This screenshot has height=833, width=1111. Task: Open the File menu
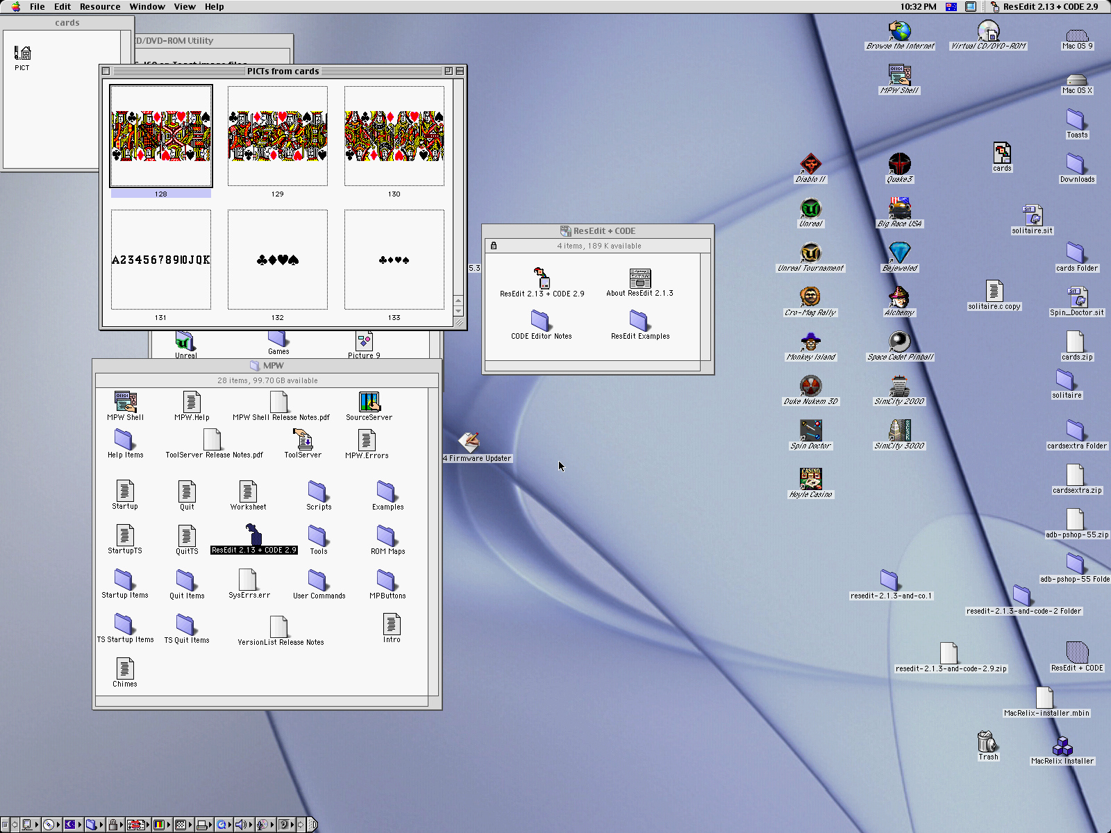pos(37,7)
